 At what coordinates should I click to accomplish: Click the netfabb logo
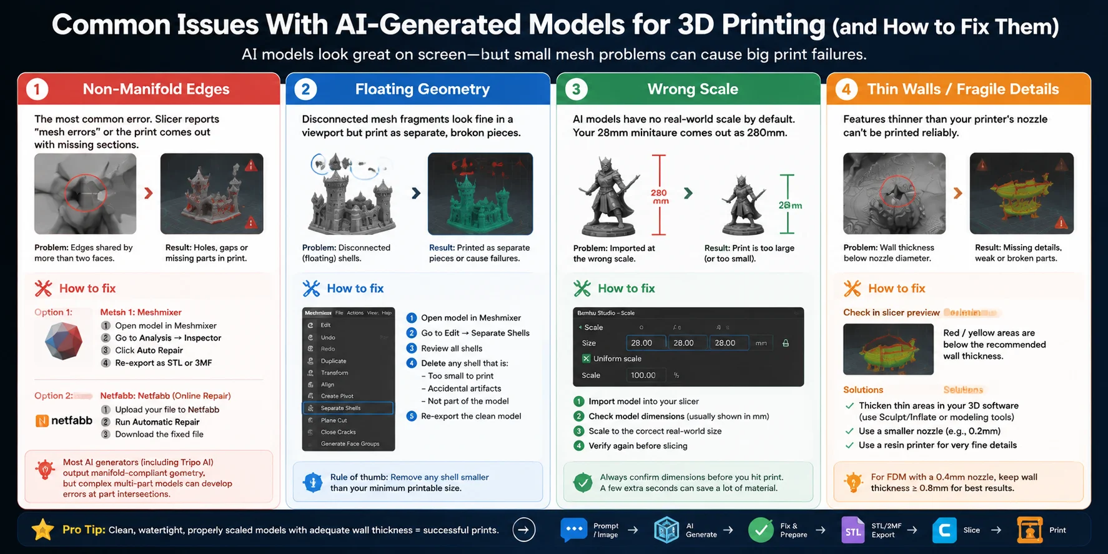click(64, 421)
